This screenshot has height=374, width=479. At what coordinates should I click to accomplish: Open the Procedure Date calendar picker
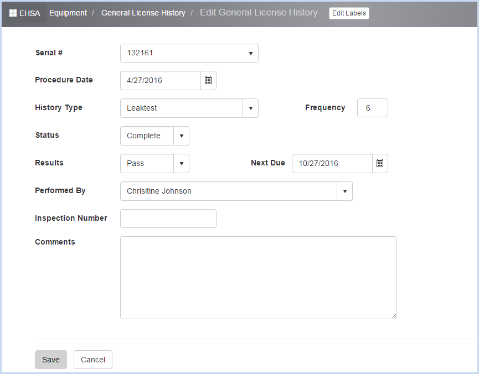(x=208, y=81)
